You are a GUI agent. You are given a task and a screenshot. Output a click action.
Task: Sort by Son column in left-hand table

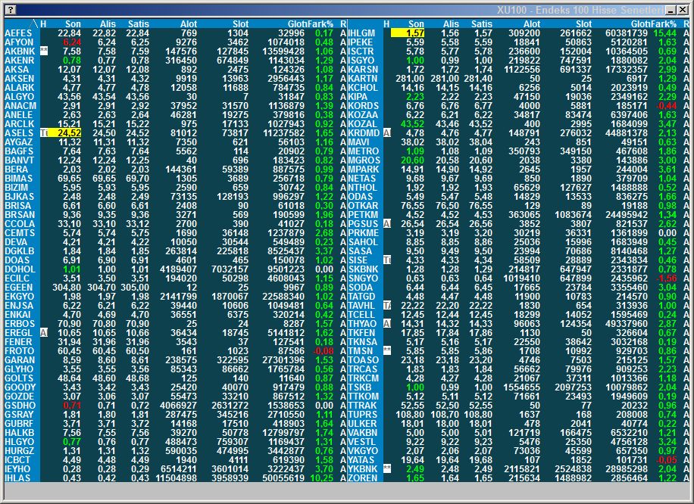73,24
